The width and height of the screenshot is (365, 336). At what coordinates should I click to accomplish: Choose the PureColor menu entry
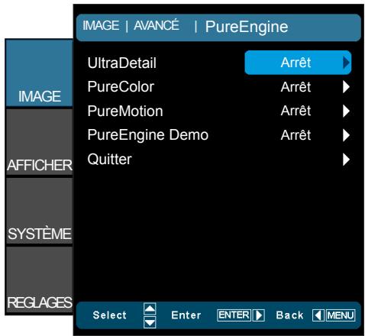pyautogui.click(x=219, y=87)
